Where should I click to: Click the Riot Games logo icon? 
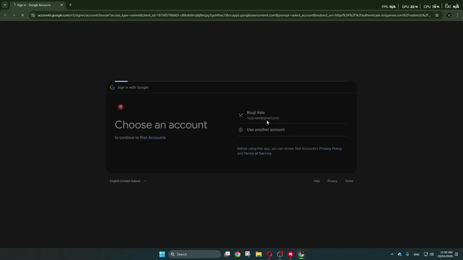pos(120,107)
